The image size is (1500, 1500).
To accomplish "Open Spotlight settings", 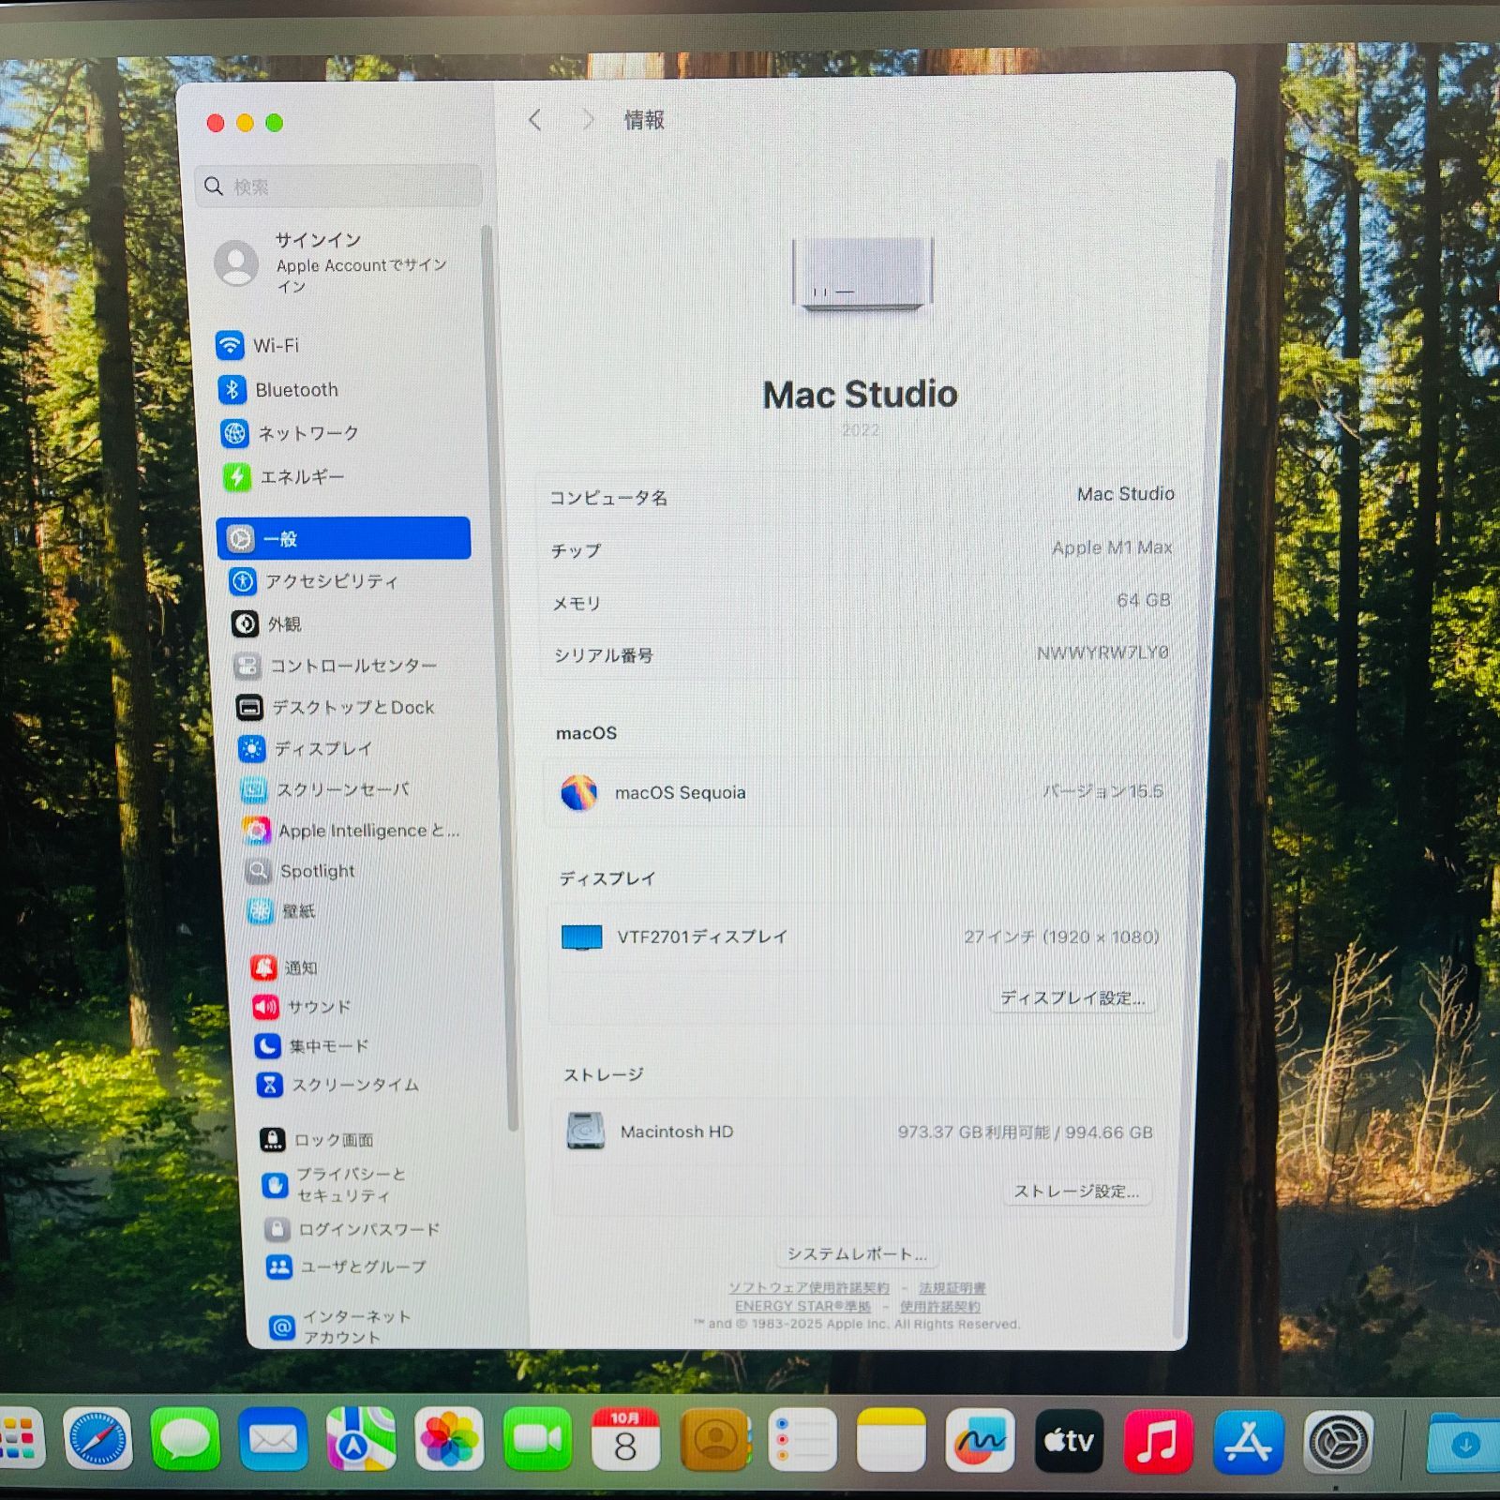I will (317, 871).
